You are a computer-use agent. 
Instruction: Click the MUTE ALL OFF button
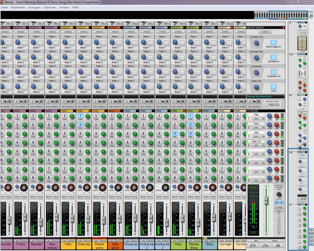click(253, 246)
